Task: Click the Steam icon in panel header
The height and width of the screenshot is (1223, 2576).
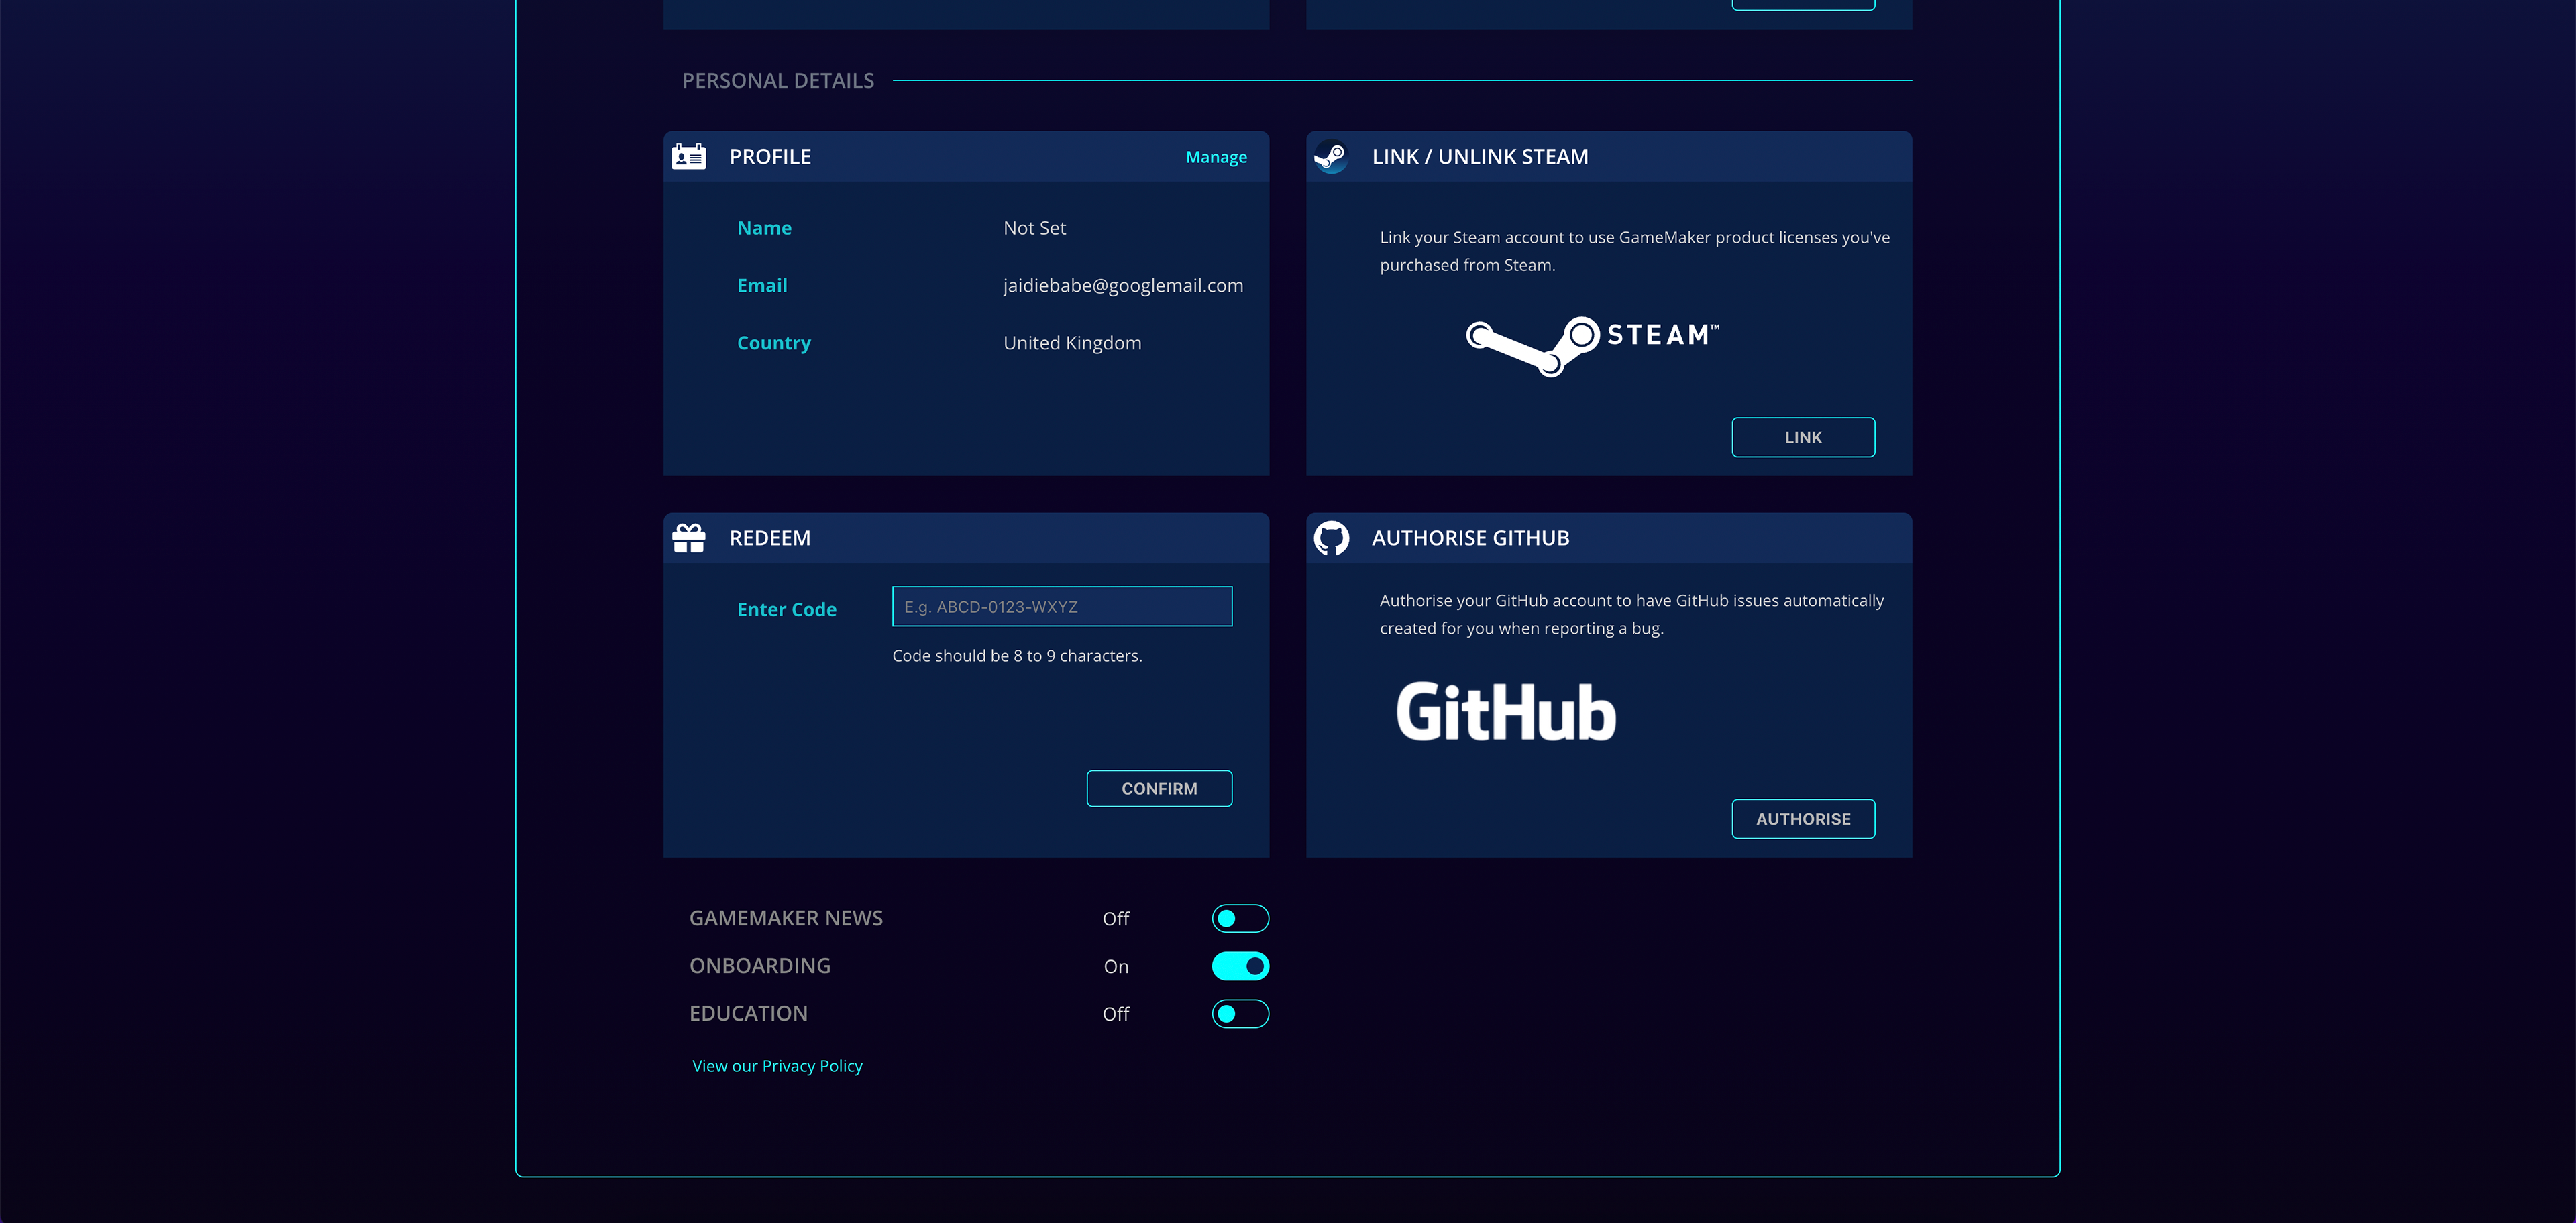Action: (1331, 157)
